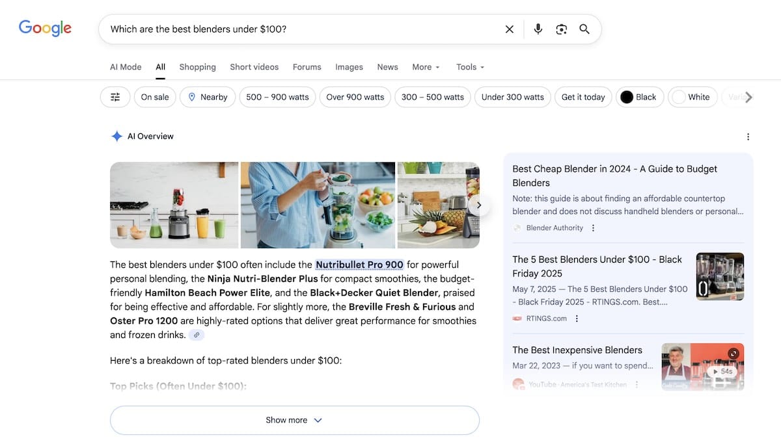Open the More search categories dropdown
This screenshot has height=446, width=781.
(x=425, y=66)
